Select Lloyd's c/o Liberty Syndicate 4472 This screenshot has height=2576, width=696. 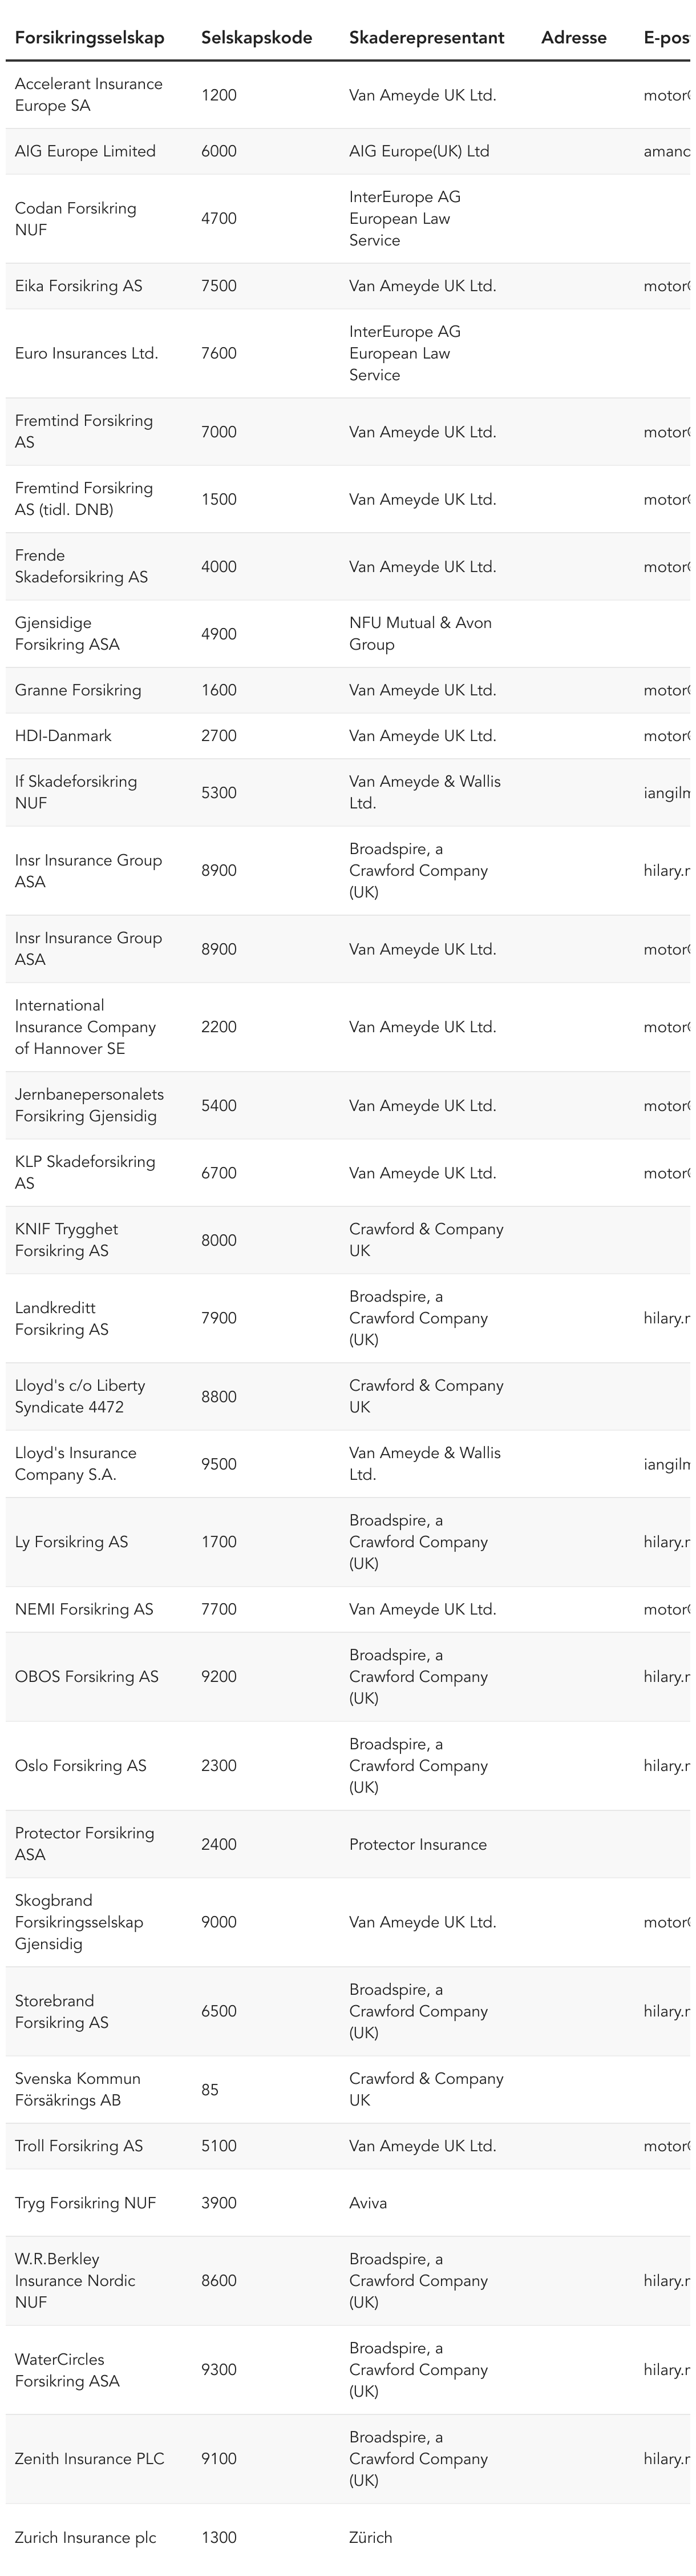[x=79, y=1396]
